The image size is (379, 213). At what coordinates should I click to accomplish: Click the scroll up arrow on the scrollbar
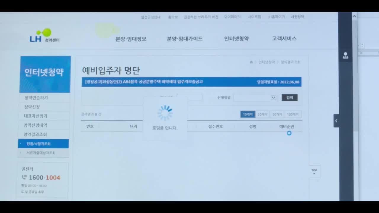(x=354, y=17)
